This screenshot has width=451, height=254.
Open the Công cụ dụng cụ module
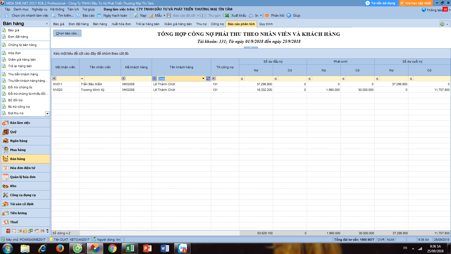coord(25,195)
